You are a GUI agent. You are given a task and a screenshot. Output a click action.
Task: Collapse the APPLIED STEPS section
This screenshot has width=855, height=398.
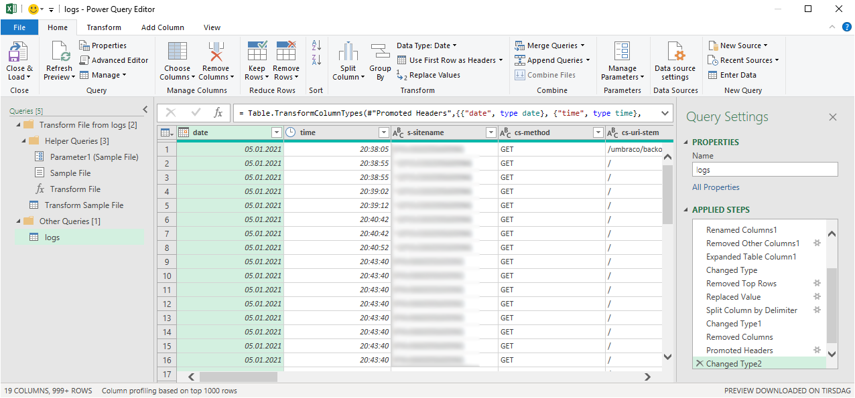[x=686, y=210]
